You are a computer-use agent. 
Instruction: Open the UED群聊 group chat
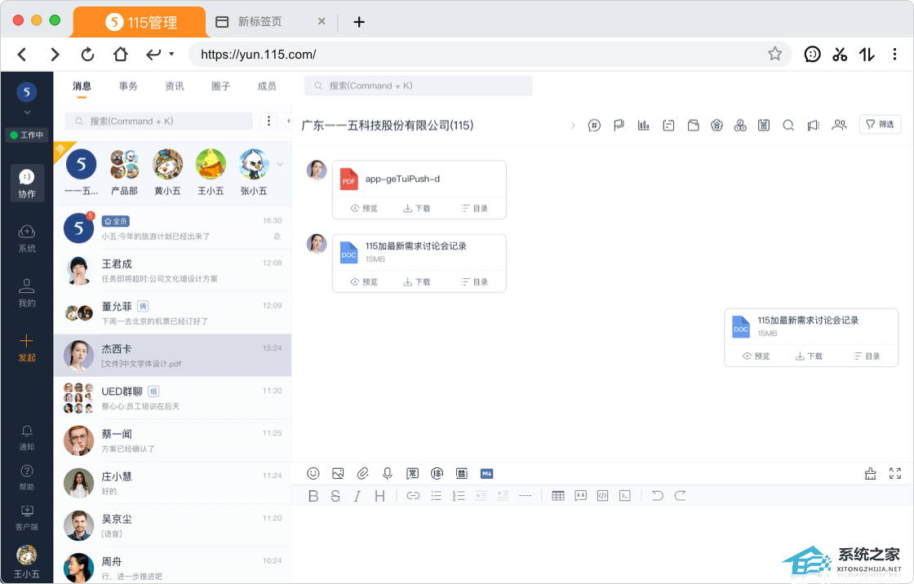(172, 398)
